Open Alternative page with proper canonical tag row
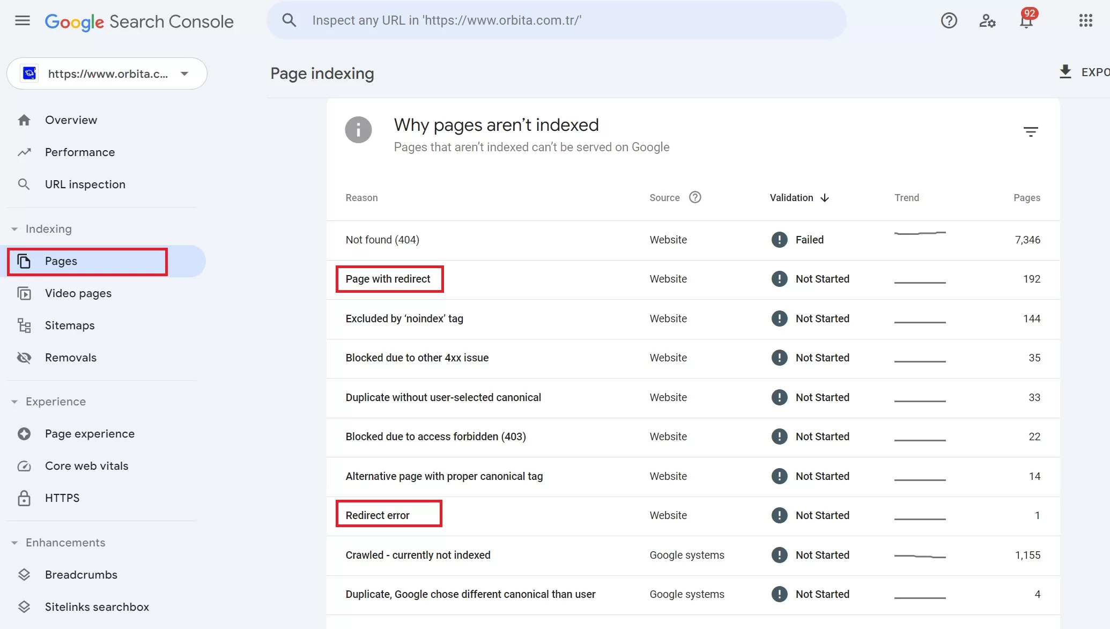The image size is (1110, 629). 693,477
